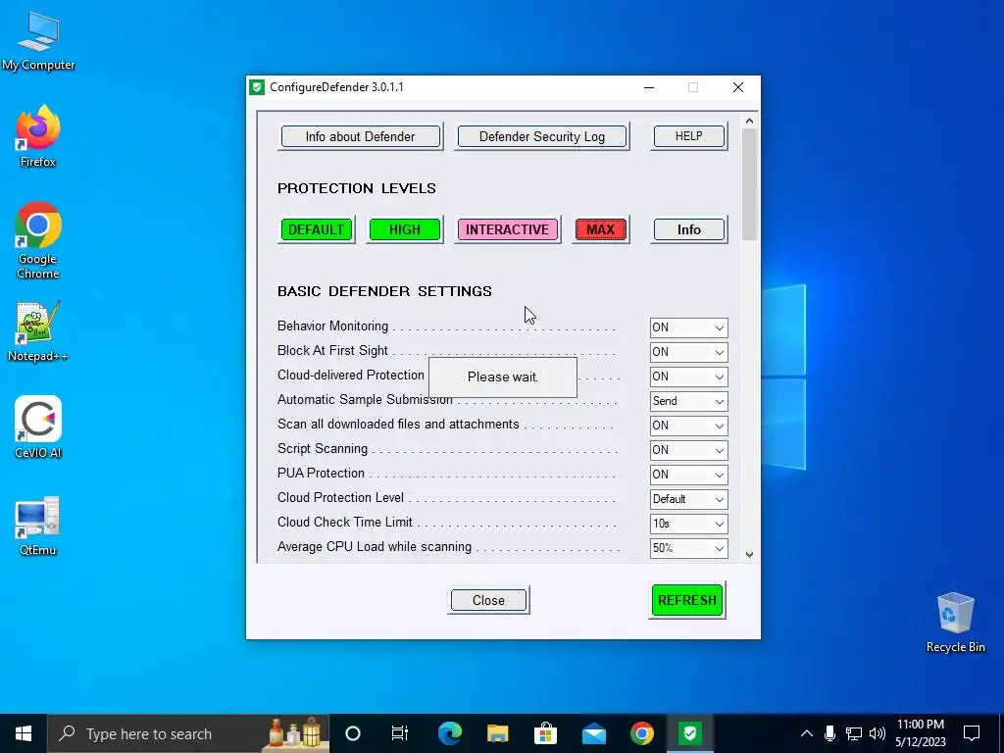
Task: Open the Recycle Bin
Action: point(955,623)
